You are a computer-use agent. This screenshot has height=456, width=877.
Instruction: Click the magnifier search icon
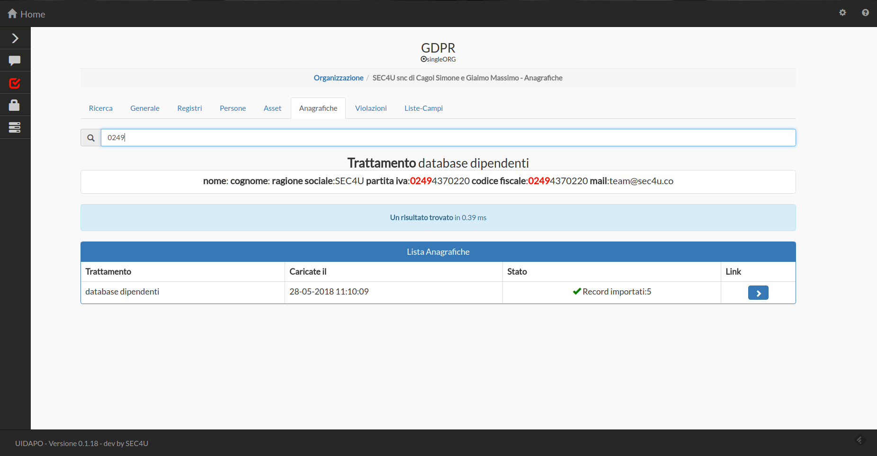coord(91,138)
